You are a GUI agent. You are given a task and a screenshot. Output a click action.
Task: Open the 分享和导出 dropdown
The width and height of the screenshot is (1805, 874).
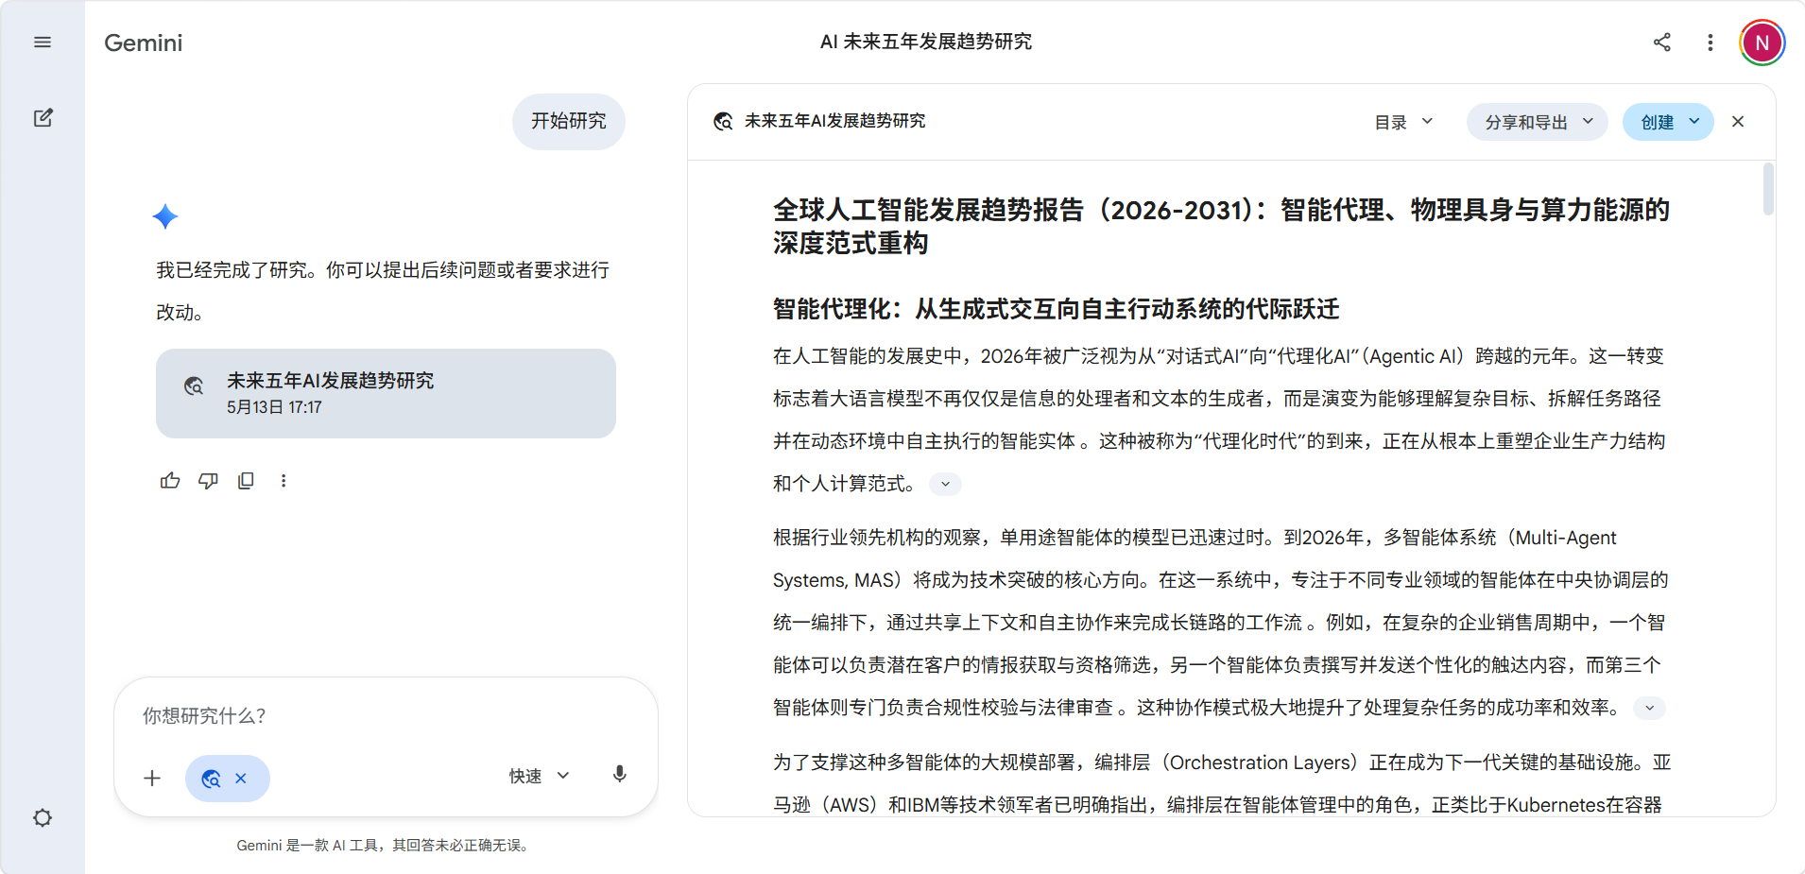pyautogui.click(x=1538, y=122)
